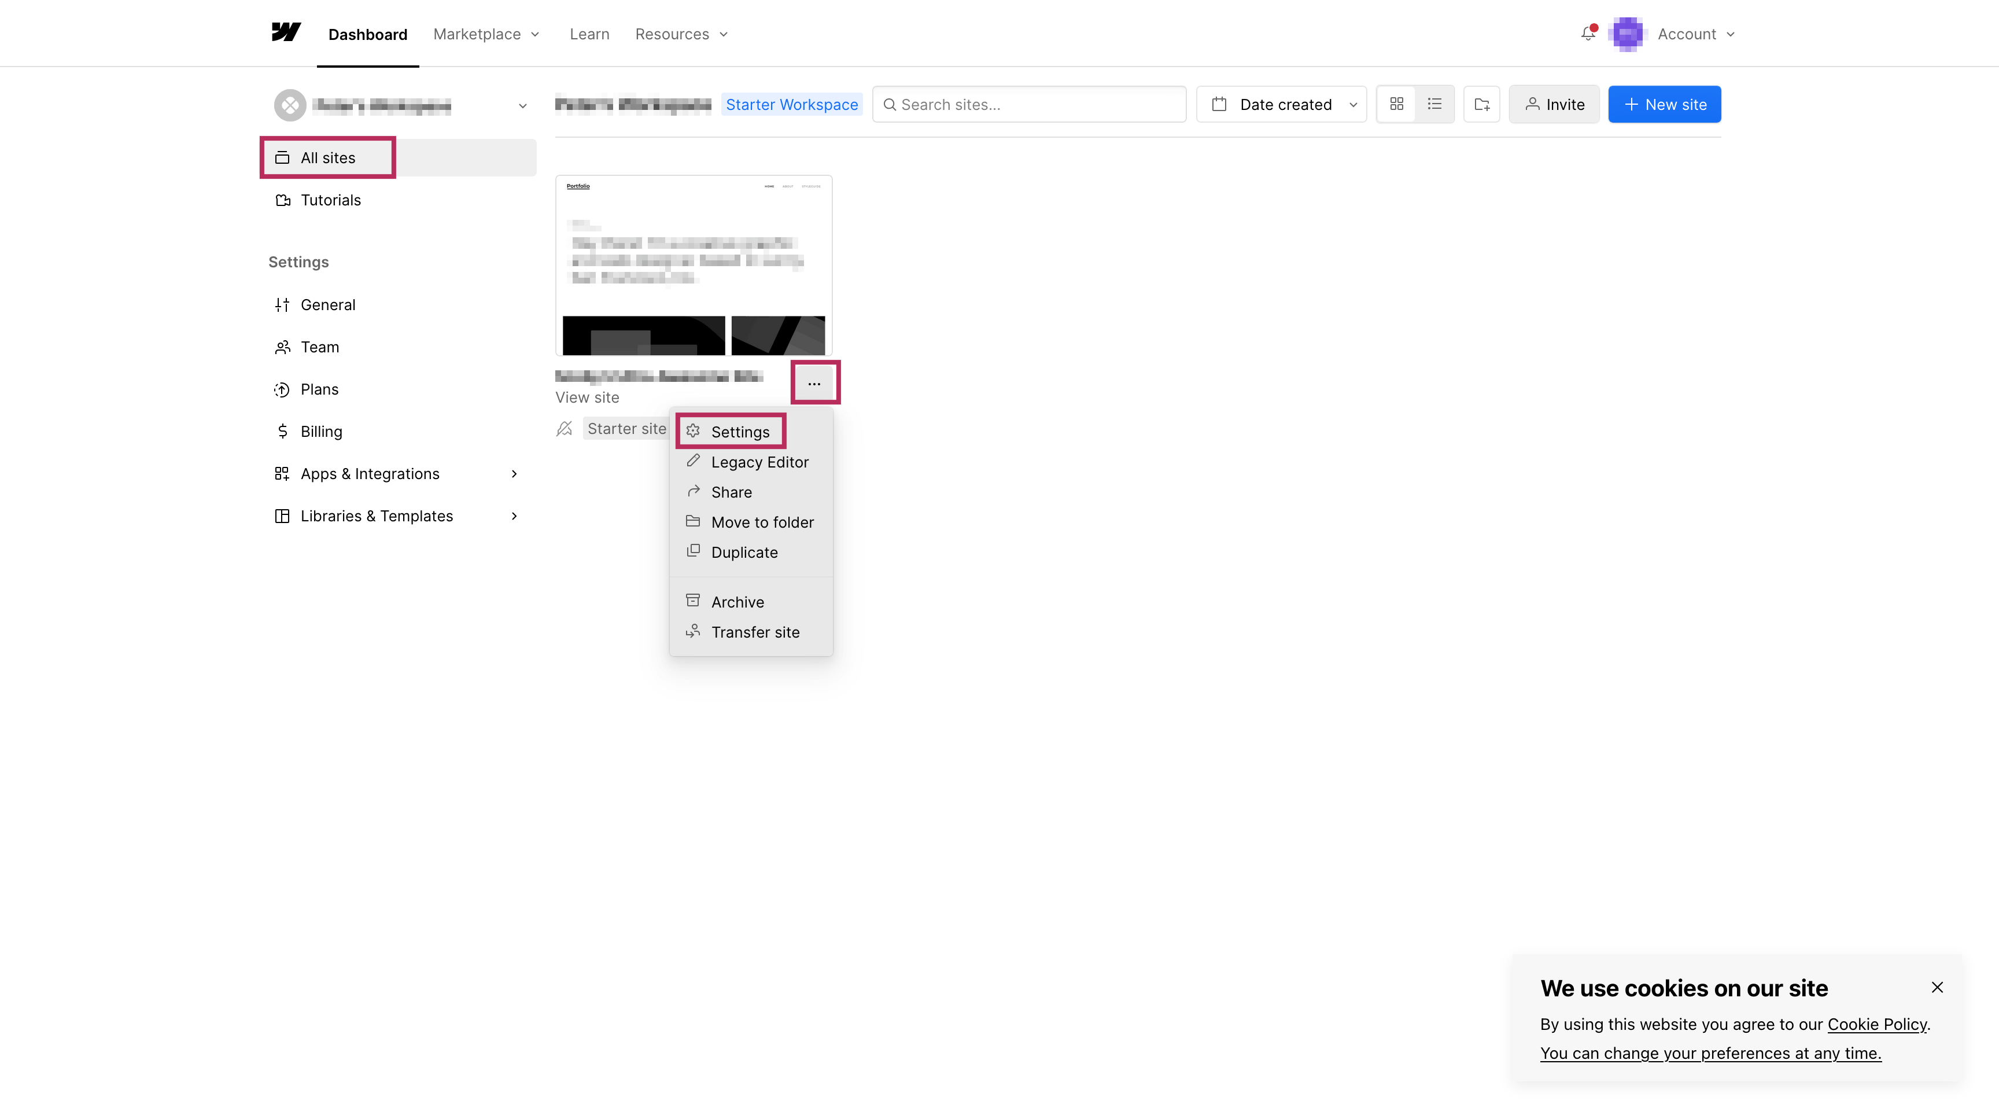Image resolution: width=1999 pixels, height=1119 pixels.
Task: Click the Webflow logo icon
Action: pos(286,32)
